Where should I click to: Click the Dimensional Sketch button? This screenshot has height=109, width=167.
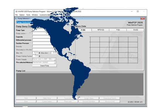(110, 98)
